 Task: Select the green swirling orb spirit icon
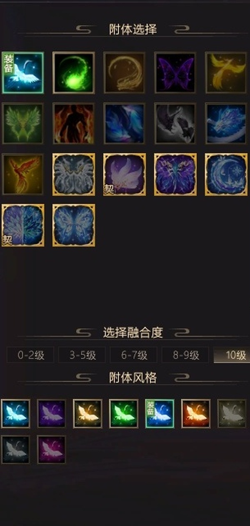[x=74, y=73]
